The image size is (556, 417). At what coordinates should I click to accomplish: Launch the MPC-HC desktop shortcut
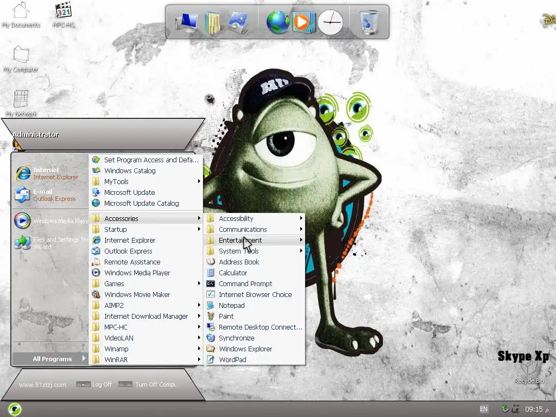pyautogui.click(x=64, y=15)
